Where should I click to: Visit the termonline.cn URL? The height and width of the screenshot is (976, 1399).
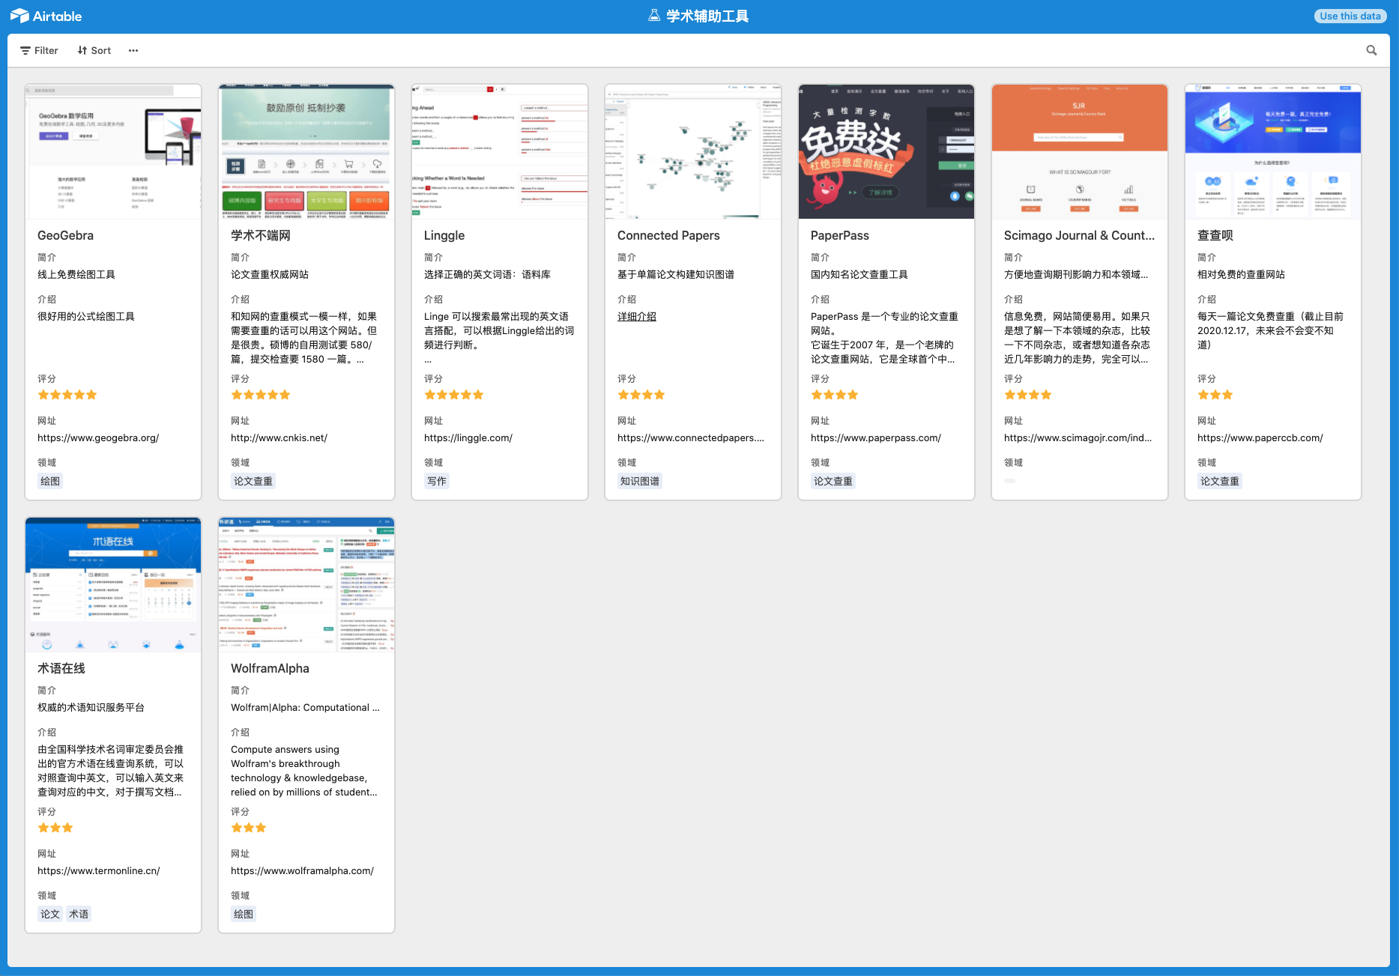(99, 871)
